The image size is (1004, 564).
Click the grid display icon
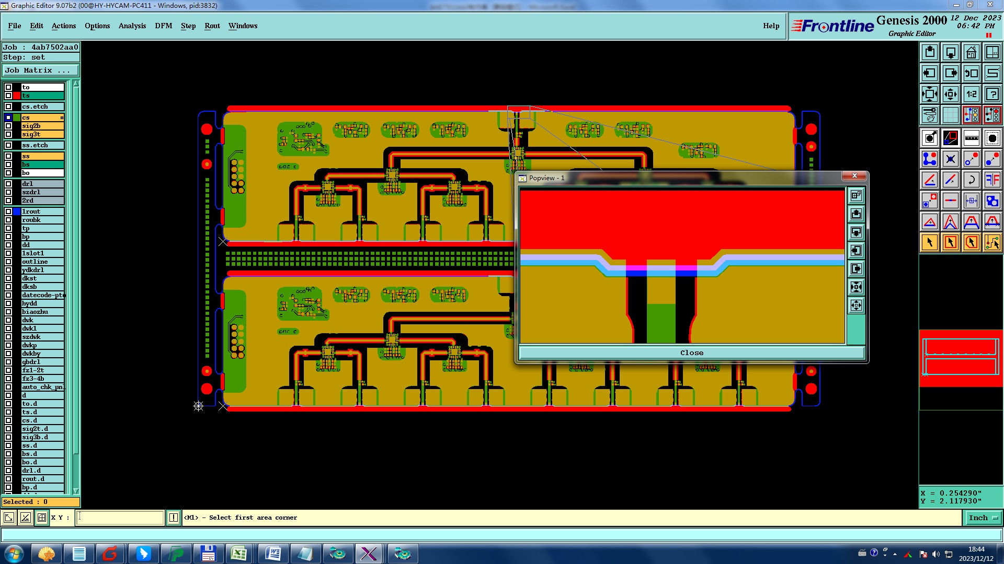[950, 115]
